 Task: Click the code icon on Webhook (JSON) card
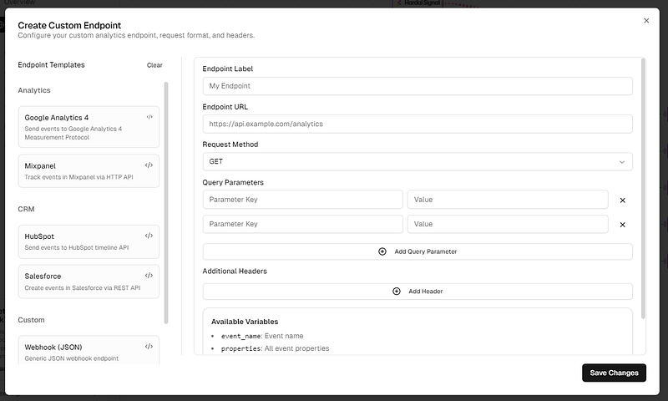[149, 347]
